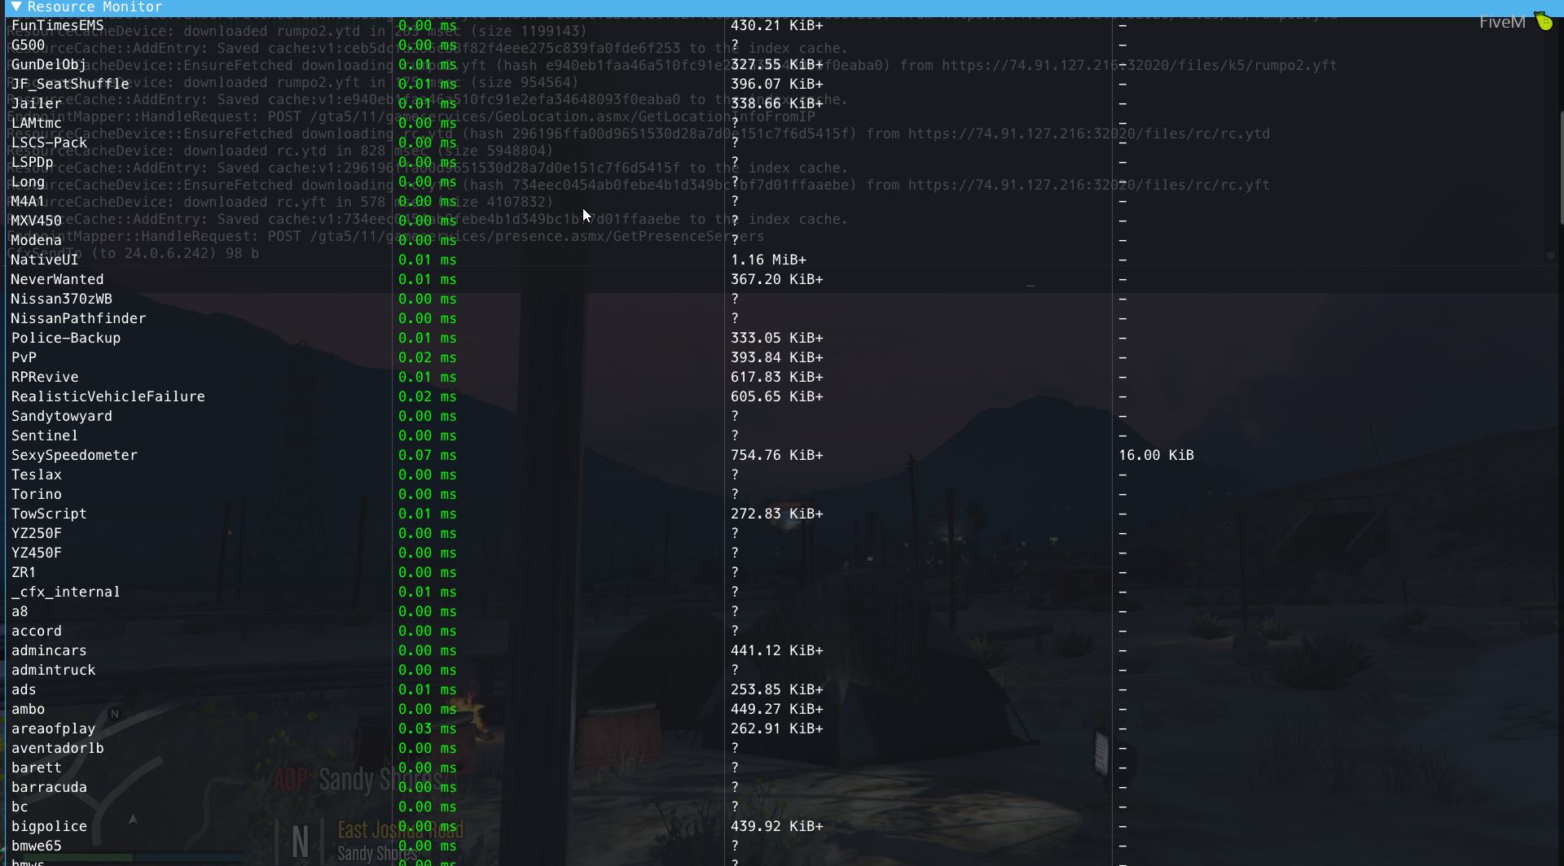The image size is (1564, 866).
Task: Click NativeUI memory value 1.16 MiB+
Action: (768, 260)
